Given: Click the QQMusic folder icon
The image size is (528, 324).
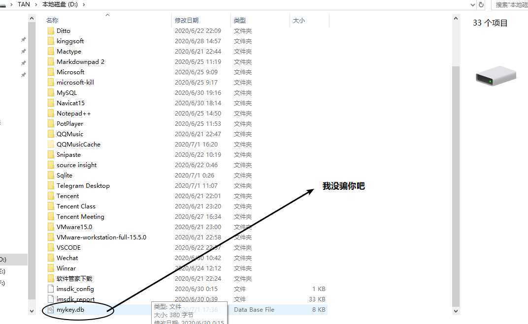Looking at the screenshot, I should pos(51,134).
